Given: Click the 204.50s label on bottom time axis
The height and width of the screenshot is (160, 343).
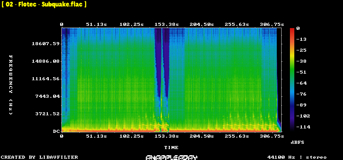Looking at the screenshot, I should (x=202, y=136).
